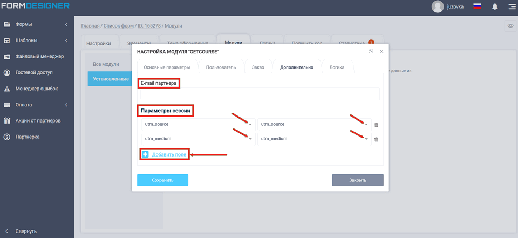Expand the Шаблоны submenu chevron
This screenshot has width=518, height=238.
tap(66, 40)
